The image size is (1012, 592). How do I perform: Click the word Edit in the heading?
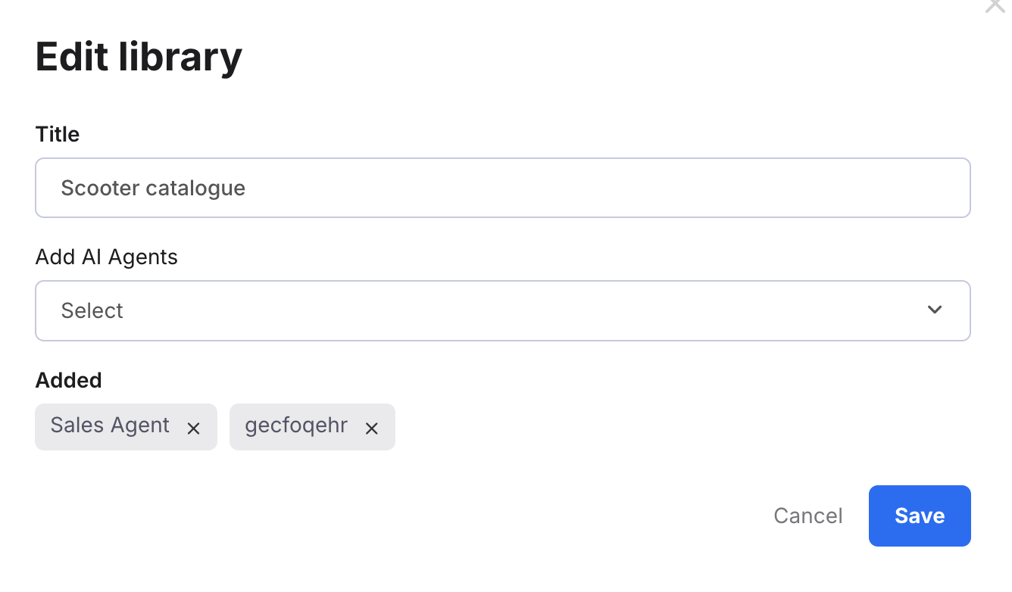(x=71, y=57)
